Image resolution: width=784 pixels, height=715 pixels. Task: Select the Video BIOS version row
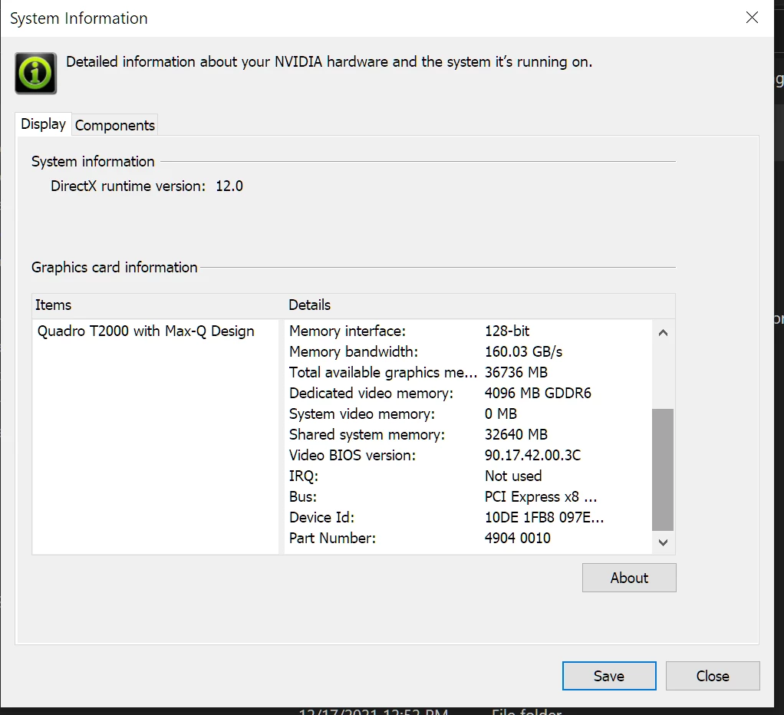point(467,456)
